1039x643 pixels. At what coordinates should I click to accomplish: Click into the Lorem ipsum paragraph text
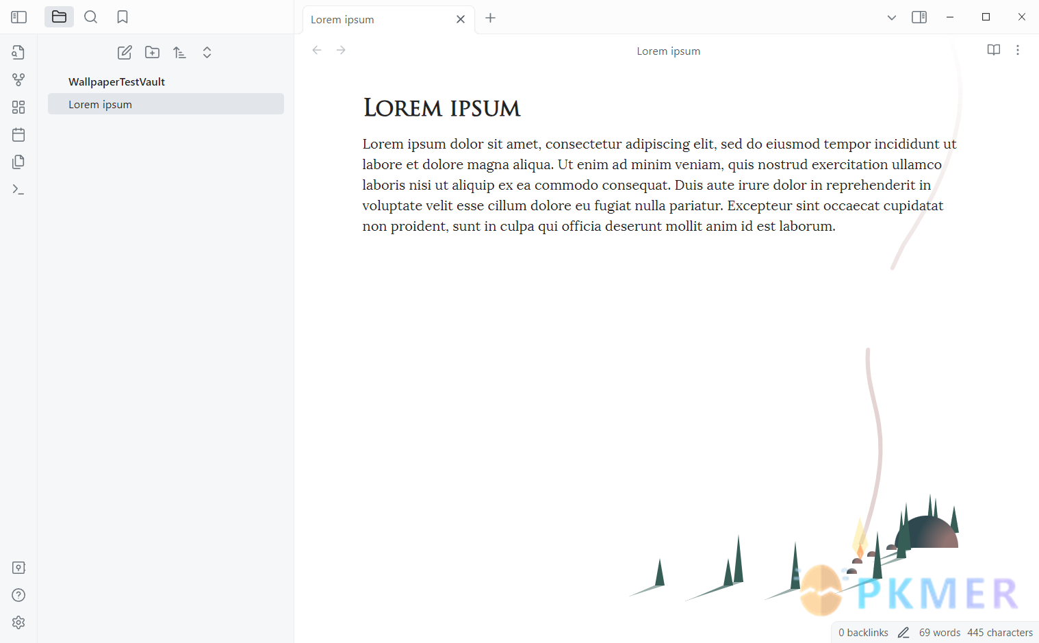(659, 185)
